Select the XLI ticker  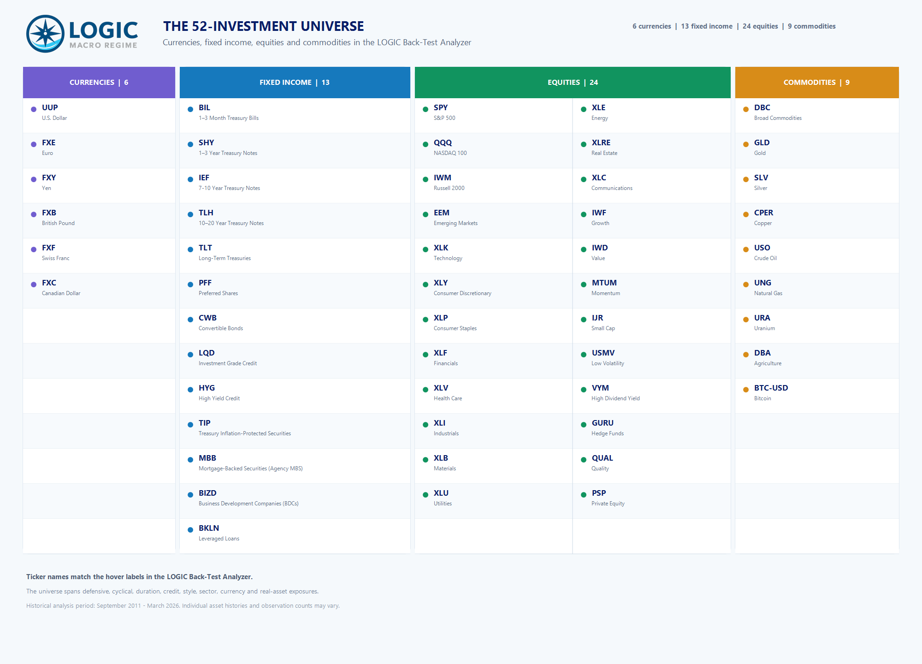(x=439, y=423)
